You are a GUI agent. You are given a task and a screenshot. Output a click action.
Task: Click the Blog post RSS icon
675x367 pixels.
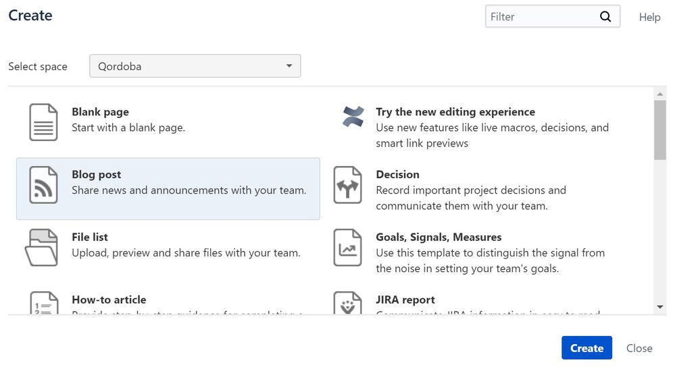[43, 184]
